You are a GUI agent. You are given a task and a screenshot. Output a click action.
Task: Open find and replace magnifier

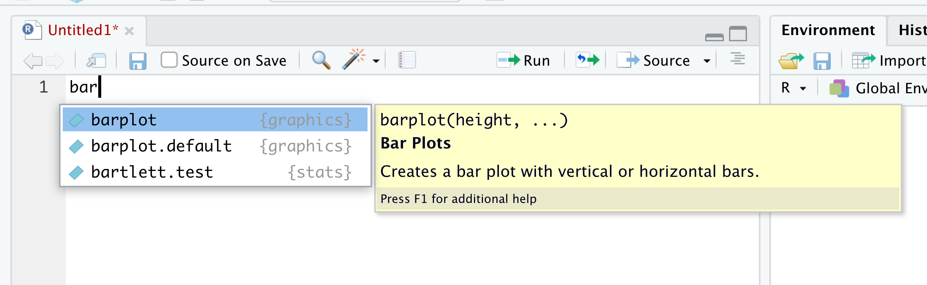(x=321, y=60)
